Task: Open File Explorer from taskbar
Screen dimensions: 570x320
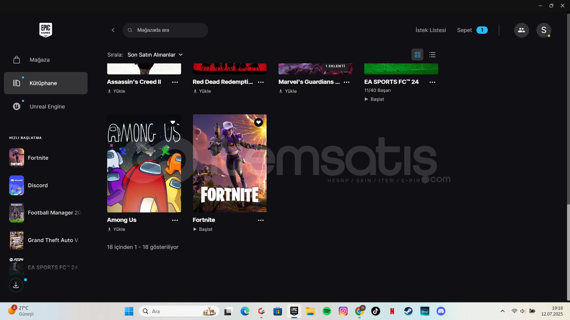Action: [x=310, y=311]
